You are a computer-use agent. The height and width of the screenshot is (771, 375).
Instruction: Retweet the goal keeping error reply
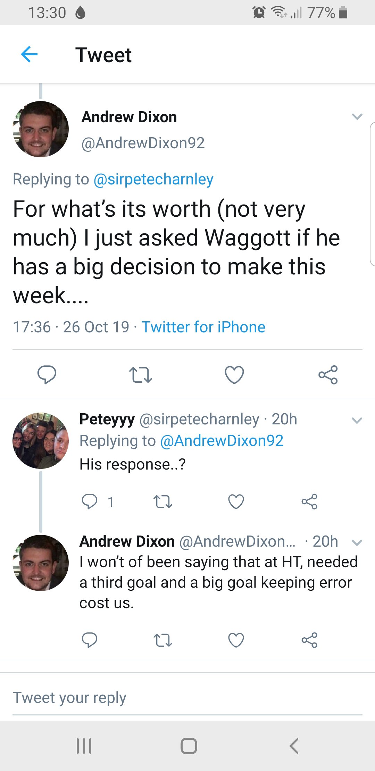[x=163, y=640]
